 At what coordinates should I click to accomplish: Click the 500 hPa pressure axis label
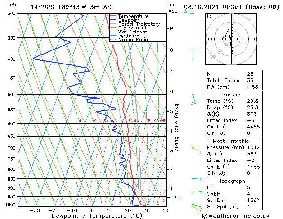[12, 95]
